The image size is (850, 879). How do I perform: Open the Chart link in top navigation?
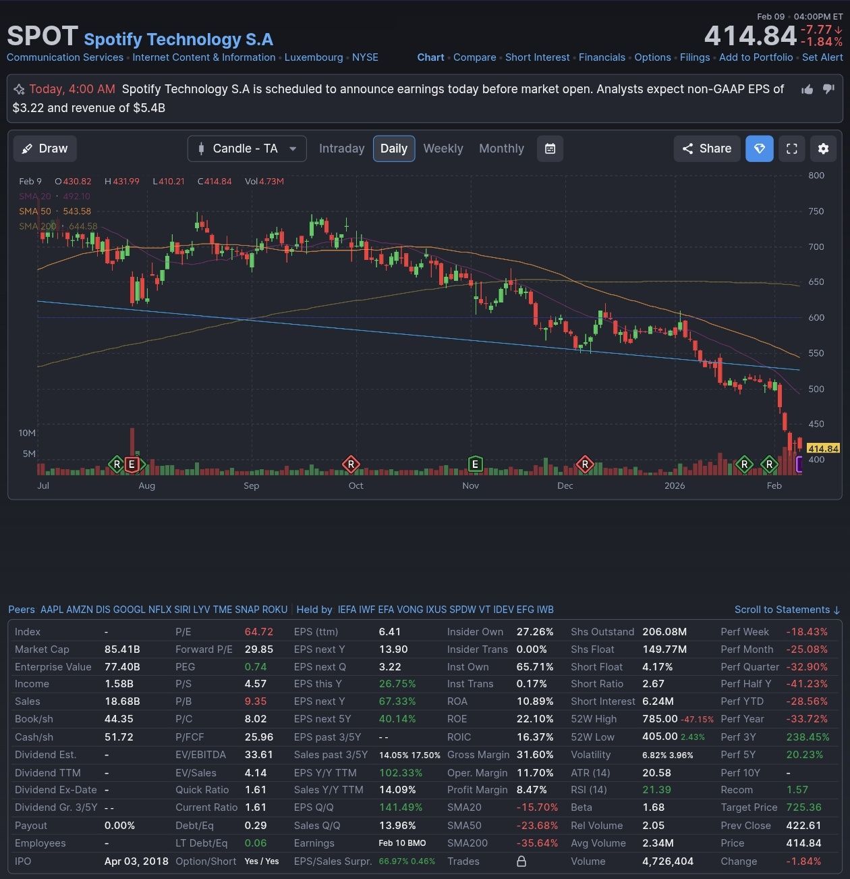coord(430,57)
